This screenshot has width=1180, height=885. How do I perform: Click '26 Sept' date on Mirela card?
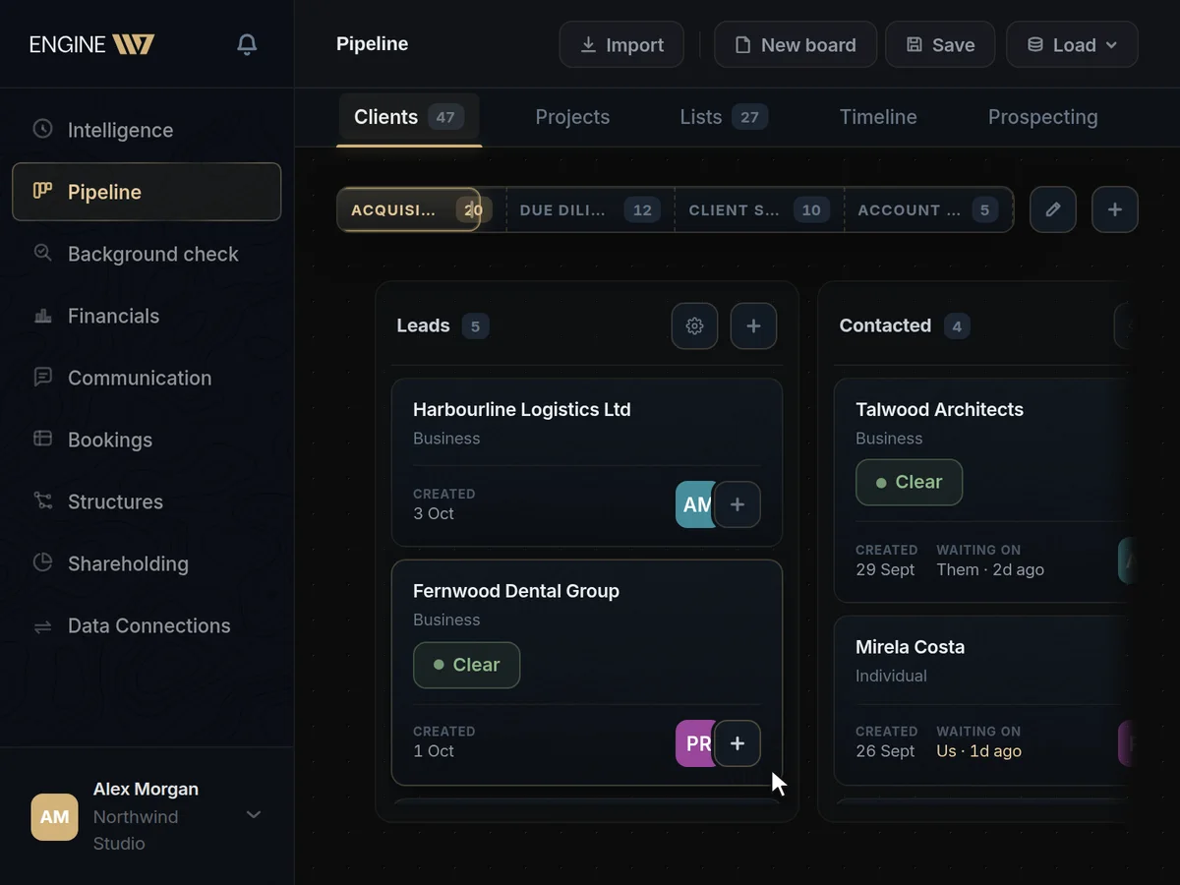(885, 750)
